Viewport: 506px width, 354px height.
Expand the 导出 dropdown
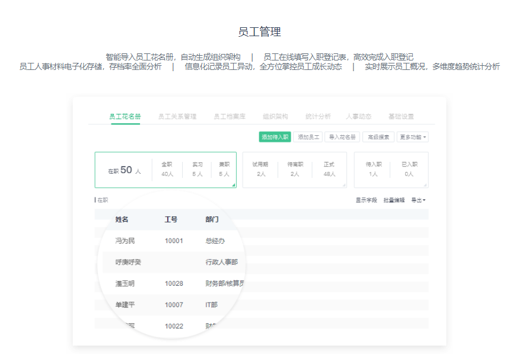(x=418, y=200)
